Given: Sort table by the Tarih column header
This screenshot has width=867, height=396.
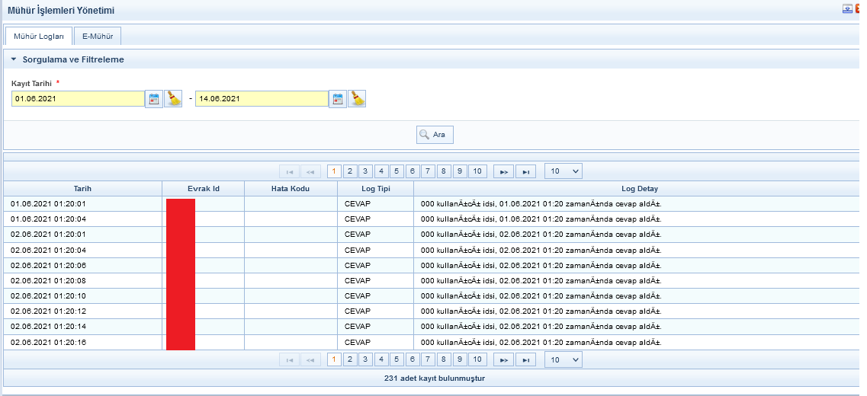Looking at the screenshot, I should coord(82,188).
